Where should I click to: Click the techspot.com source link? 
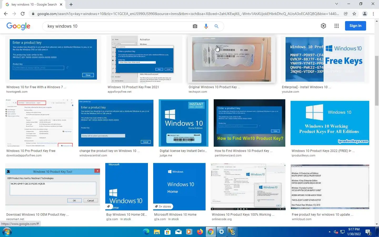(x=198, y=92)
